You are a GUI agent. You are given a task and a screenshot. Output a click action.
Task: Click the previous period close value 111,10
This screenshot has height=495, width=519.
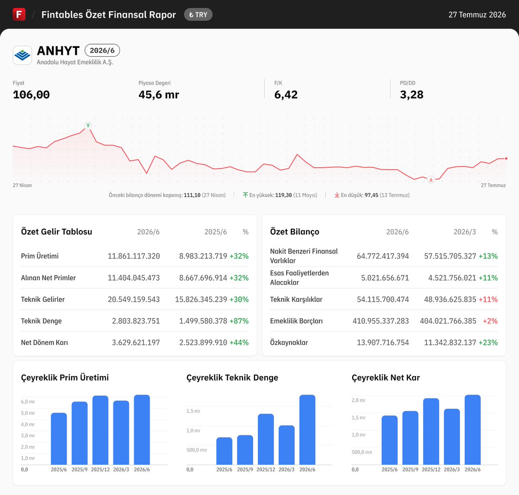192,195
